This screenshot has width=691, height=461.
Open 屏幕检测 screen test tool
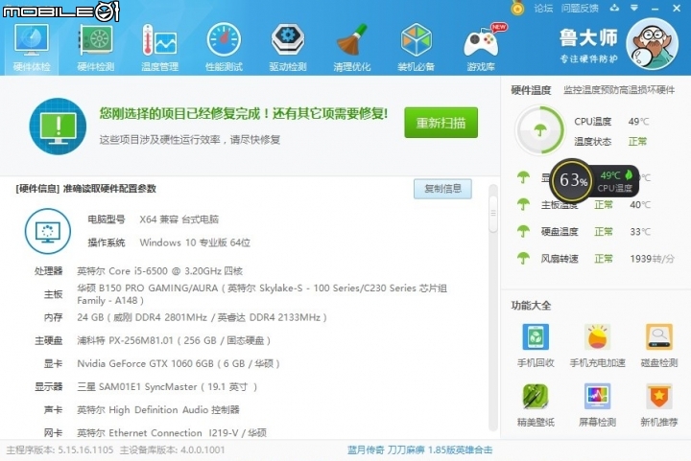tap(597, 405)
